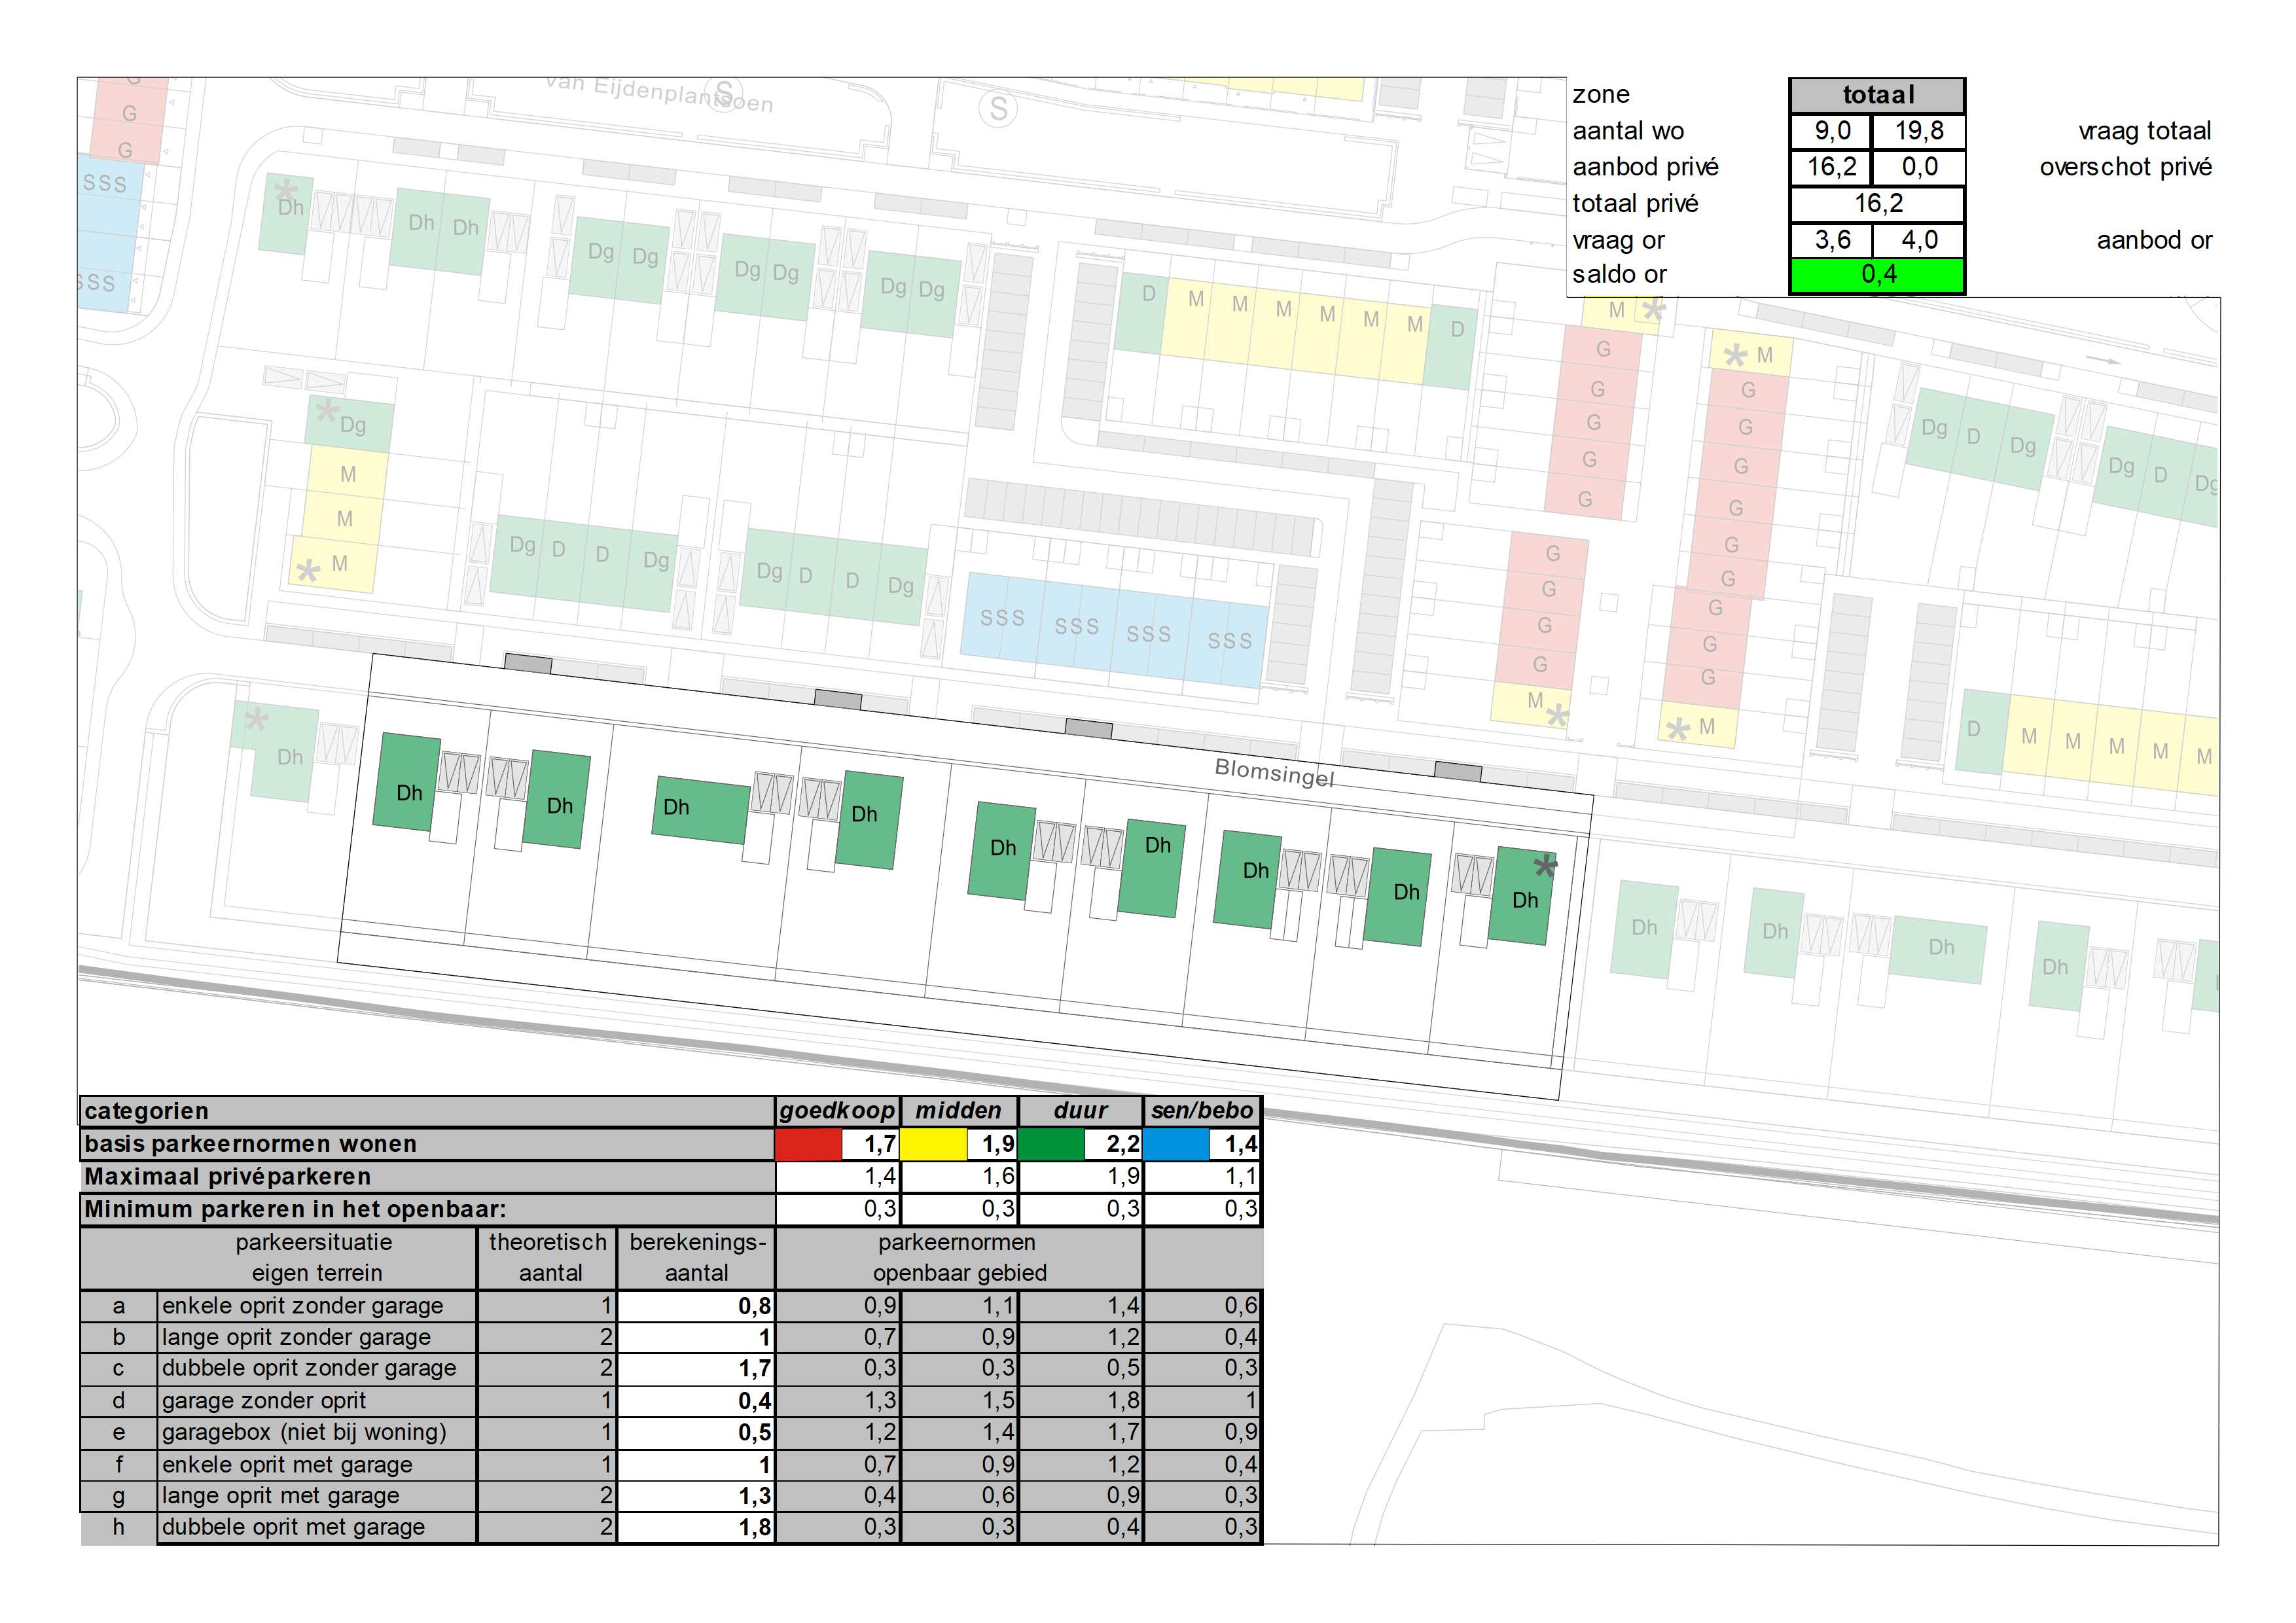Click the 'aanbod privé' row label

(1645, 167)
